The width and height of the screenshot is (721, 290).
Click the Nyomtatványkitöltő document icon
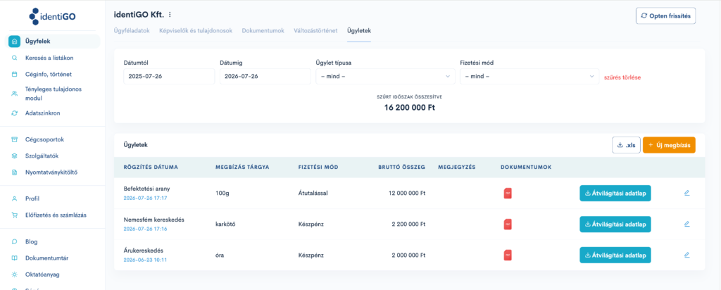pyautogui.click(x=14, y=173)
